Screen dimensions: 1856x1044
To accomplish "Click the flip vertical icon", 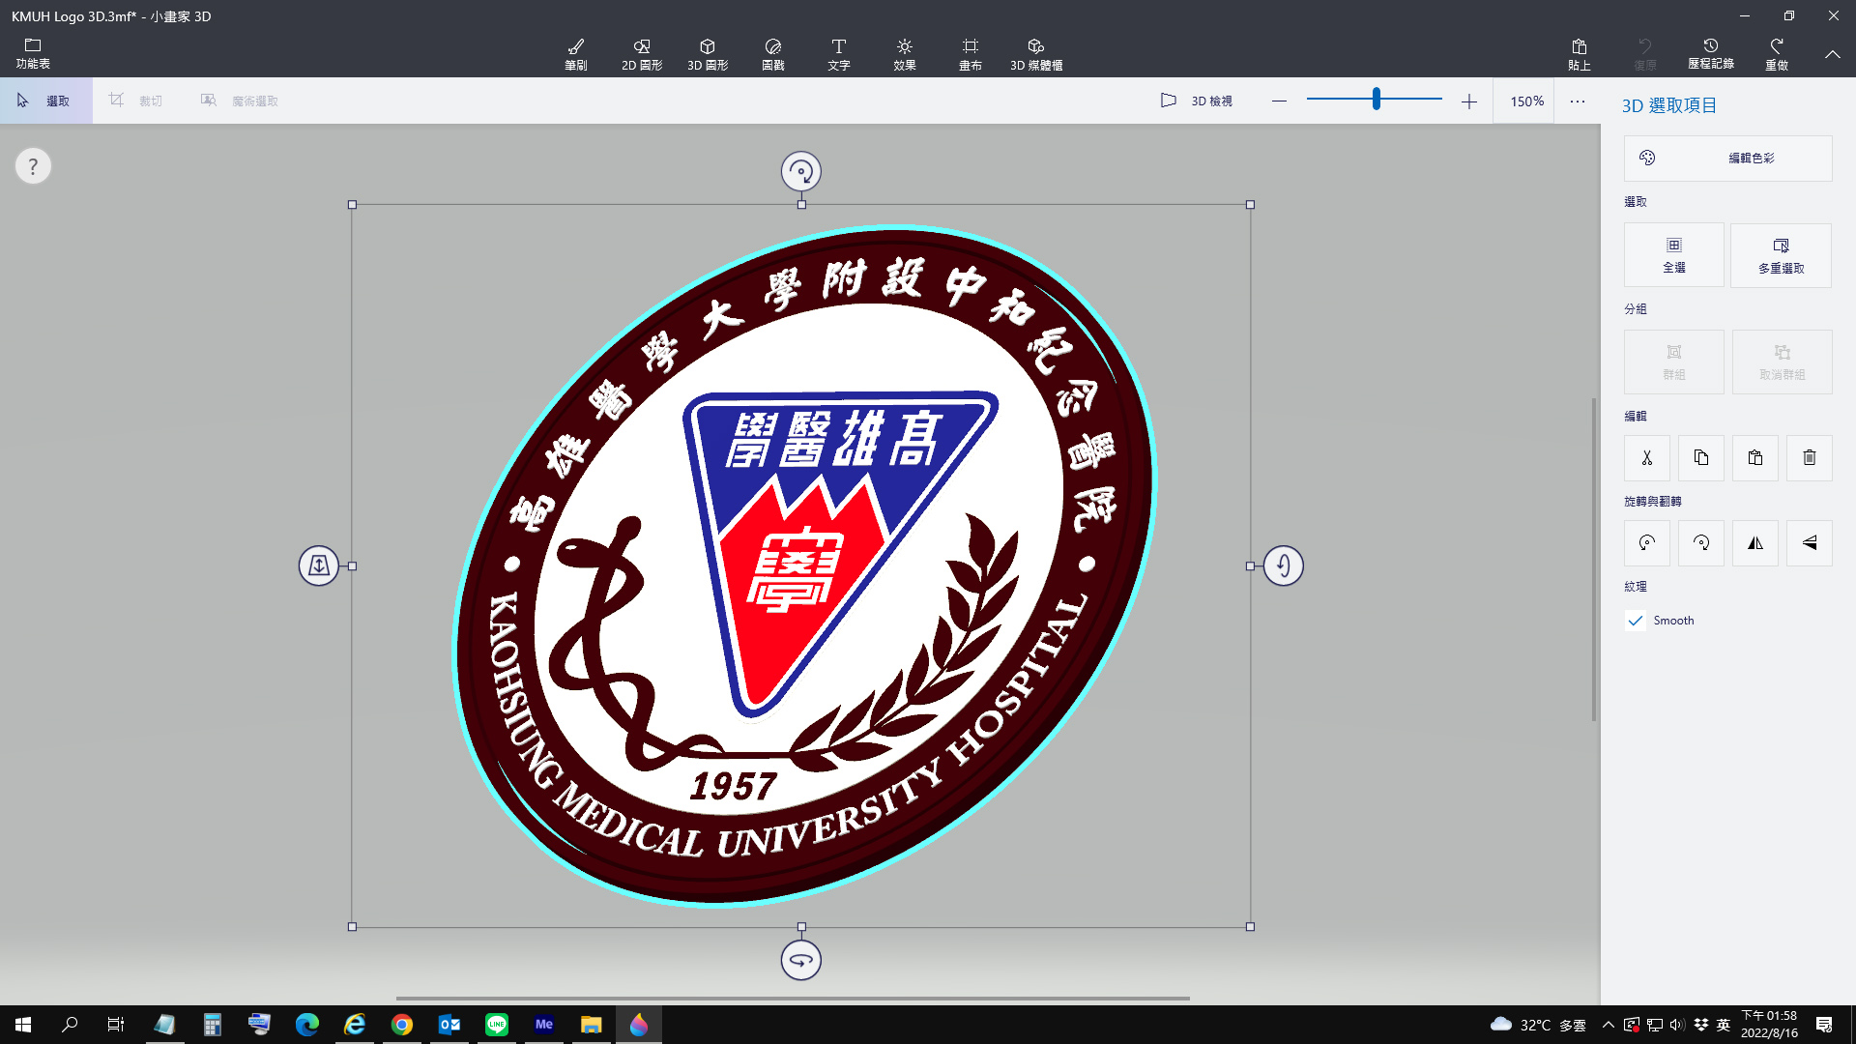I will (1810, 543).
